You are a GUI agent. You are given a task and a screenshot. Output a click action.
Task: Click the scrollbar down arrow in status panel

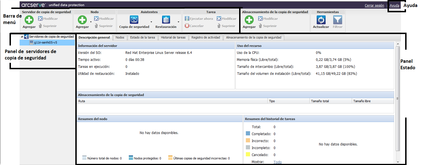point(398,162)
